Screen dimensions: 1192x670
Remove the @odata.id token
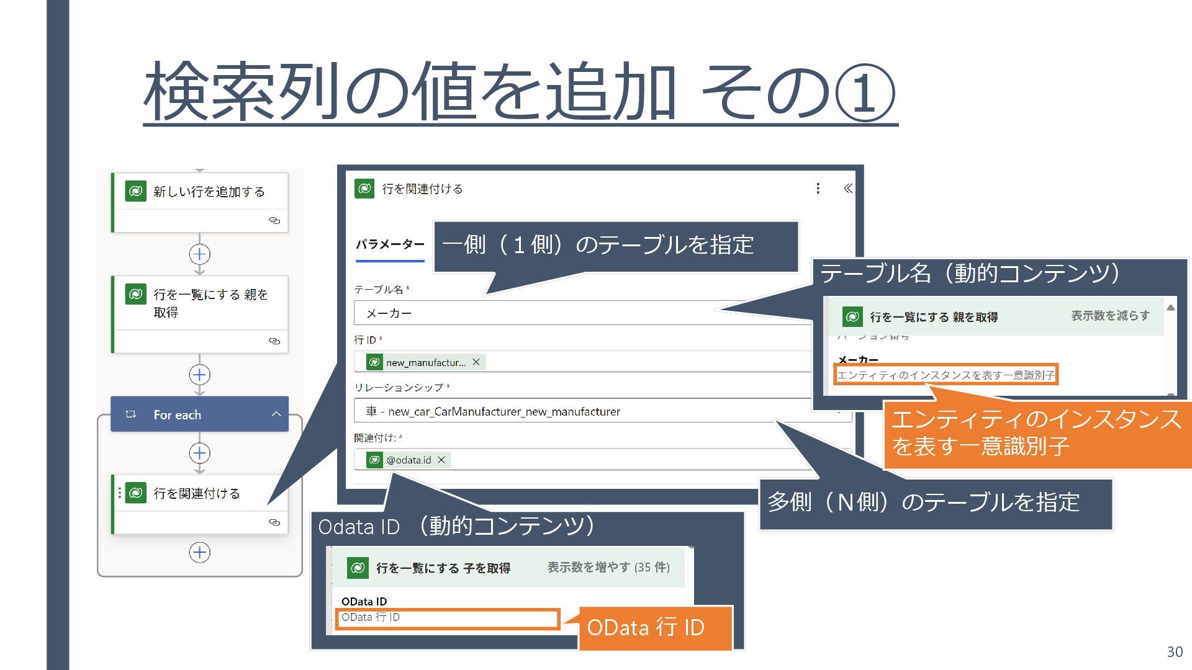point(441,460)
